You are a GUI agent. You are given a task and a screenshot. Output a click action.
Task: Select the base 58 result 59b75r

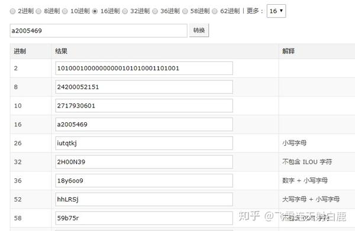click(x=144, y=218)
